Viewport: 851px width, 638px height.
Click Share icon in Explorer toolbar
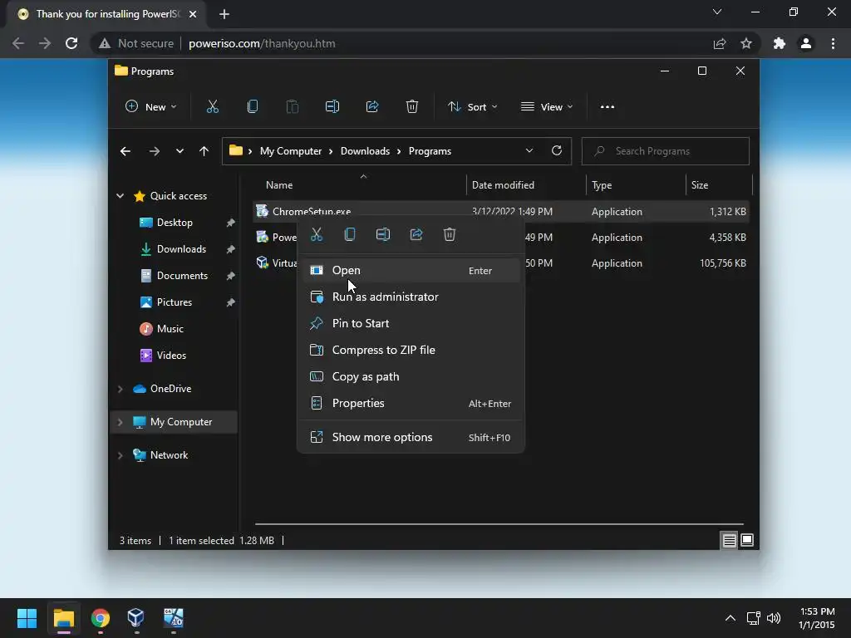pos(372,107)
